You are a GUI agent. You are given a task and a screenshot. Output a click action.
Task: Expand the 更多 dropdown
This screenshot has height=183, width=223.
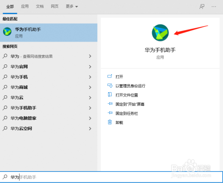[x=72, y=6]
